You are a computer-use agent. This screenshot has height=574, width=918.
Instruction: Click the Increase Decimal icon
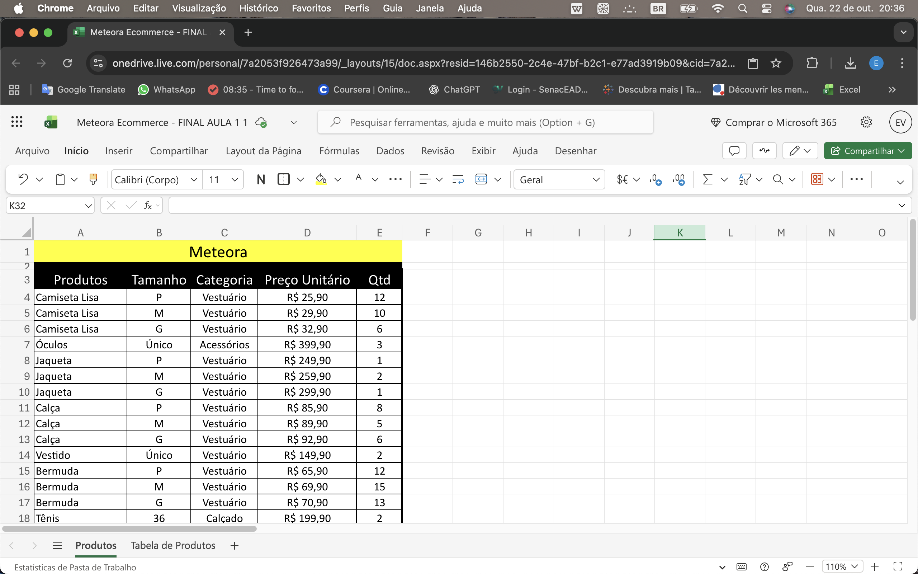point(655,179)
